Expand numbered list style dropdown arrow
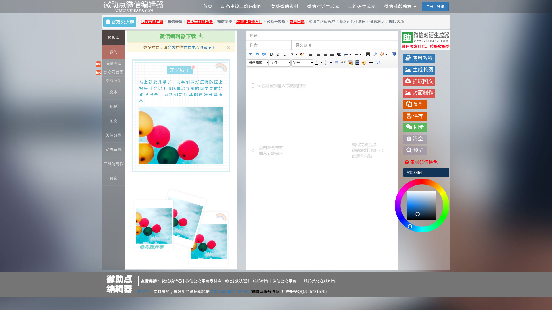Viewport: 552px width, 310px height. tap(360, 54)
